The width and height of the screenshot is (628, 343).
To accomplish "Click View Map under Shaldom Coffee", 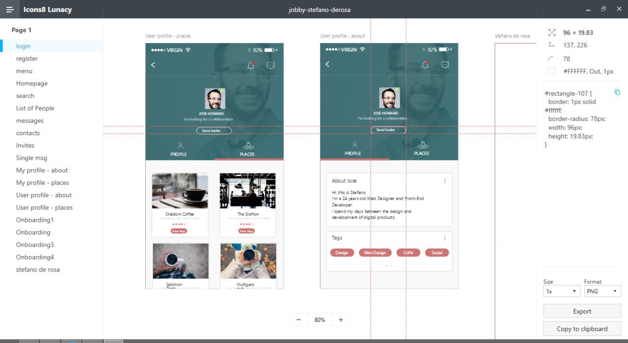I will click(x=179, y=231).
